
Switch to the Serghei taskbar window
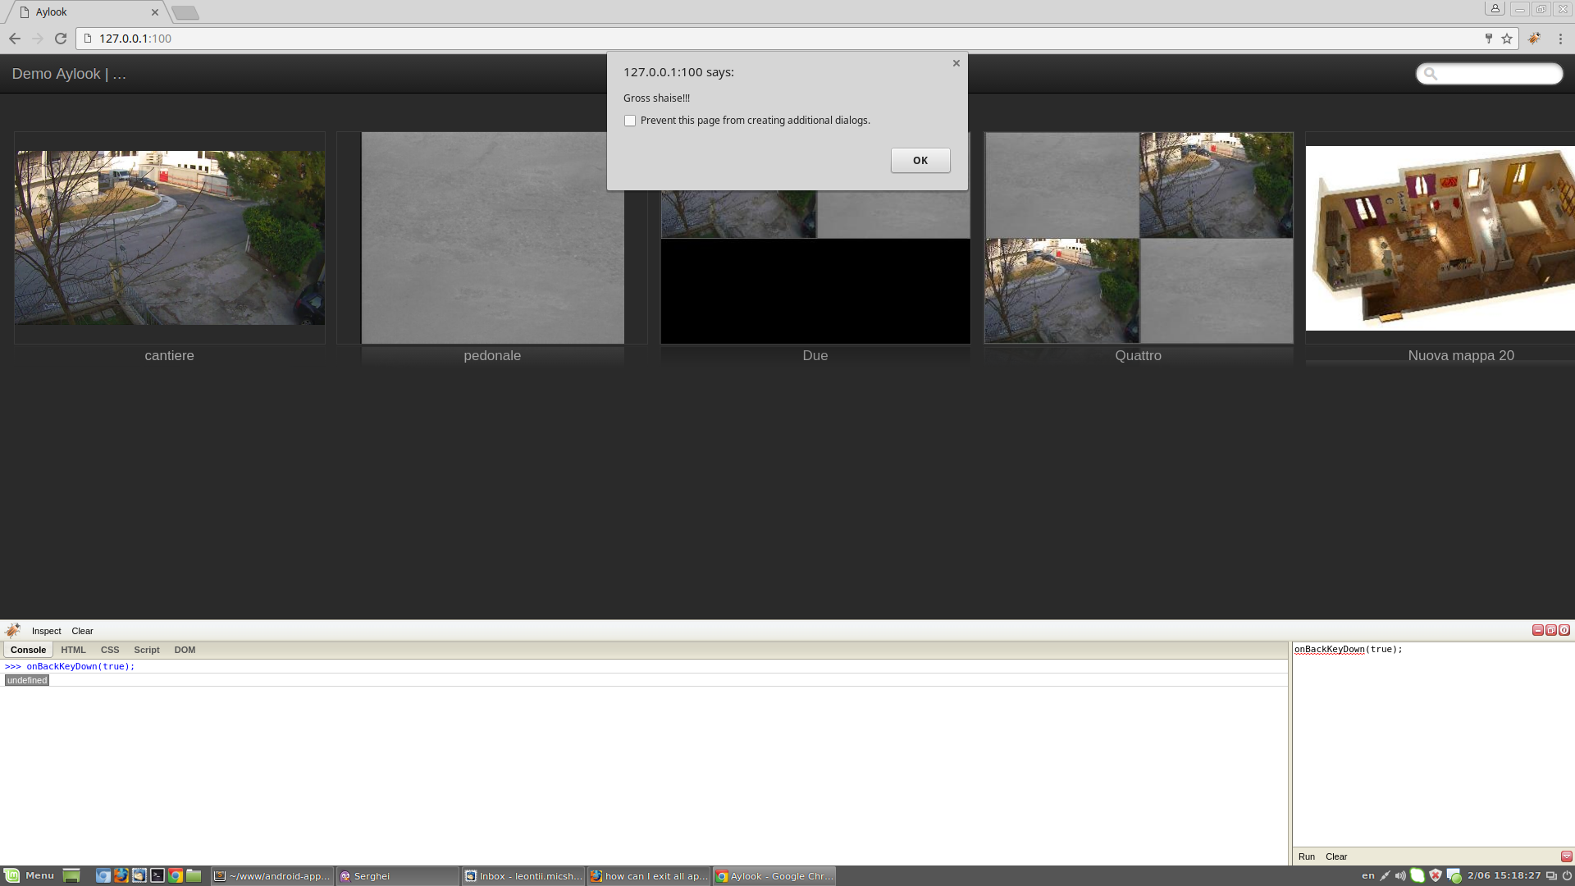tap(398, 876)
